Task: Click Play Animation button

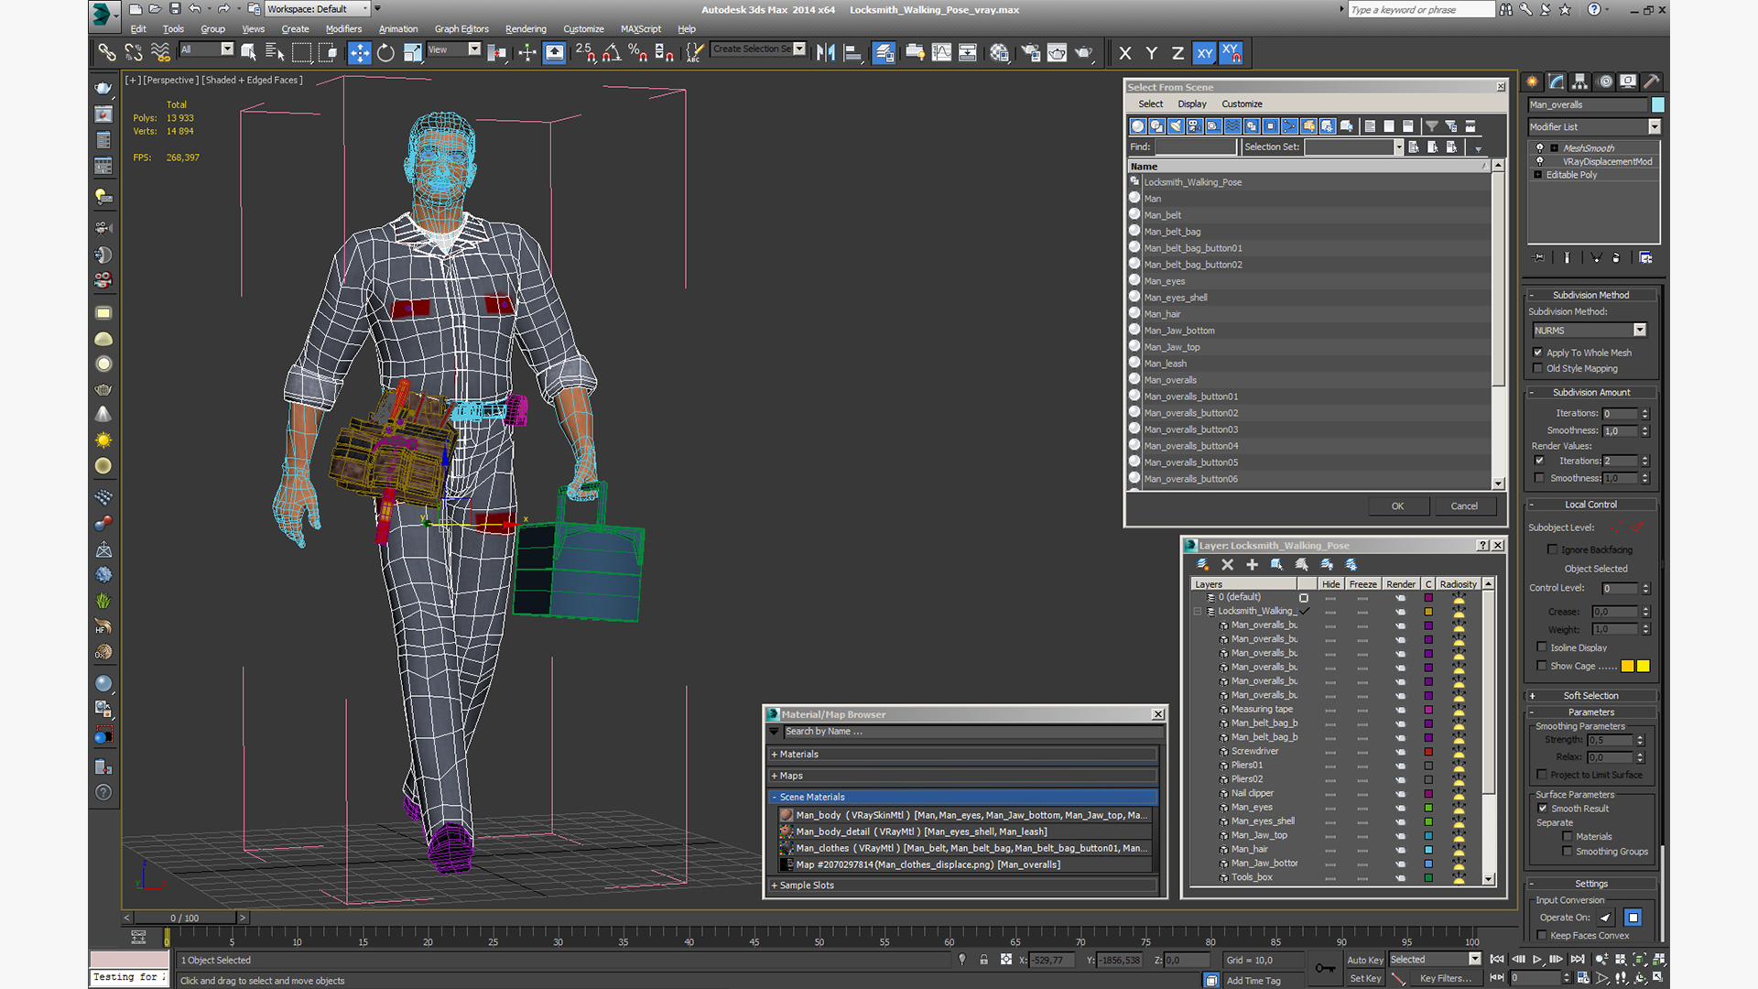Action: (x=1537, y=960)
